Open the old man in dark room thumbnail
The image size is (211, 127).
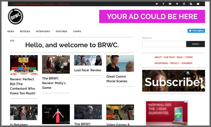tap(88, 112)
